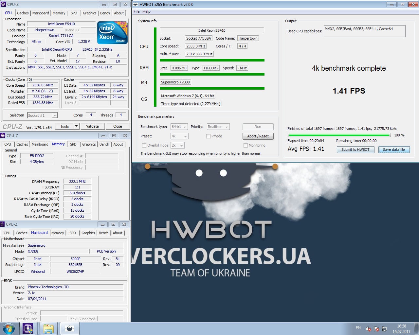Image resolution: width=419 pixels, height=335 pixels.
Task: Open Graphics tab in the Memory CPU-Z window
Action: [x=89, y=144]
